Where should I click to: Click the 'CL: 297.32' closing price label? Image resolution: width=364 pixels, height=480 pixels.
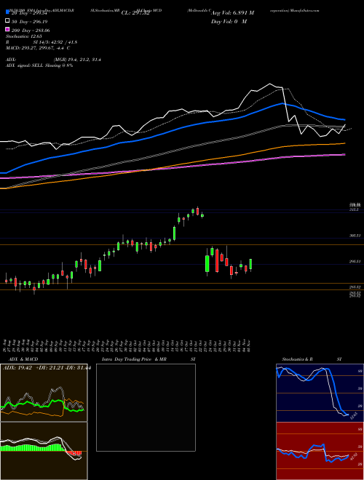pos(135,13)
